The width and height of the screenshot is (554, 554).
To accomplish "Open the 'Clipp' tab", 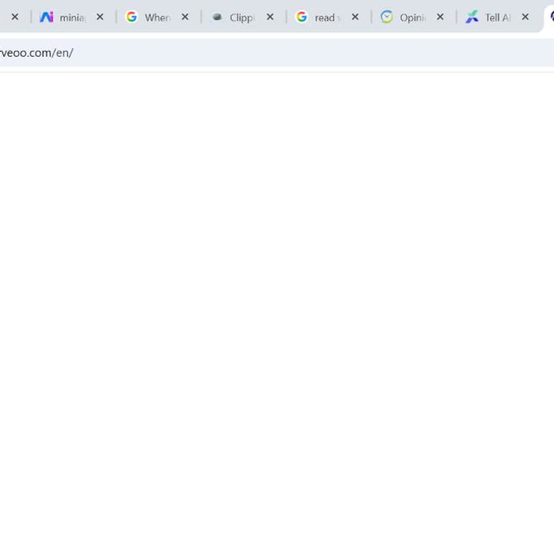I will [x=242, y=17].
